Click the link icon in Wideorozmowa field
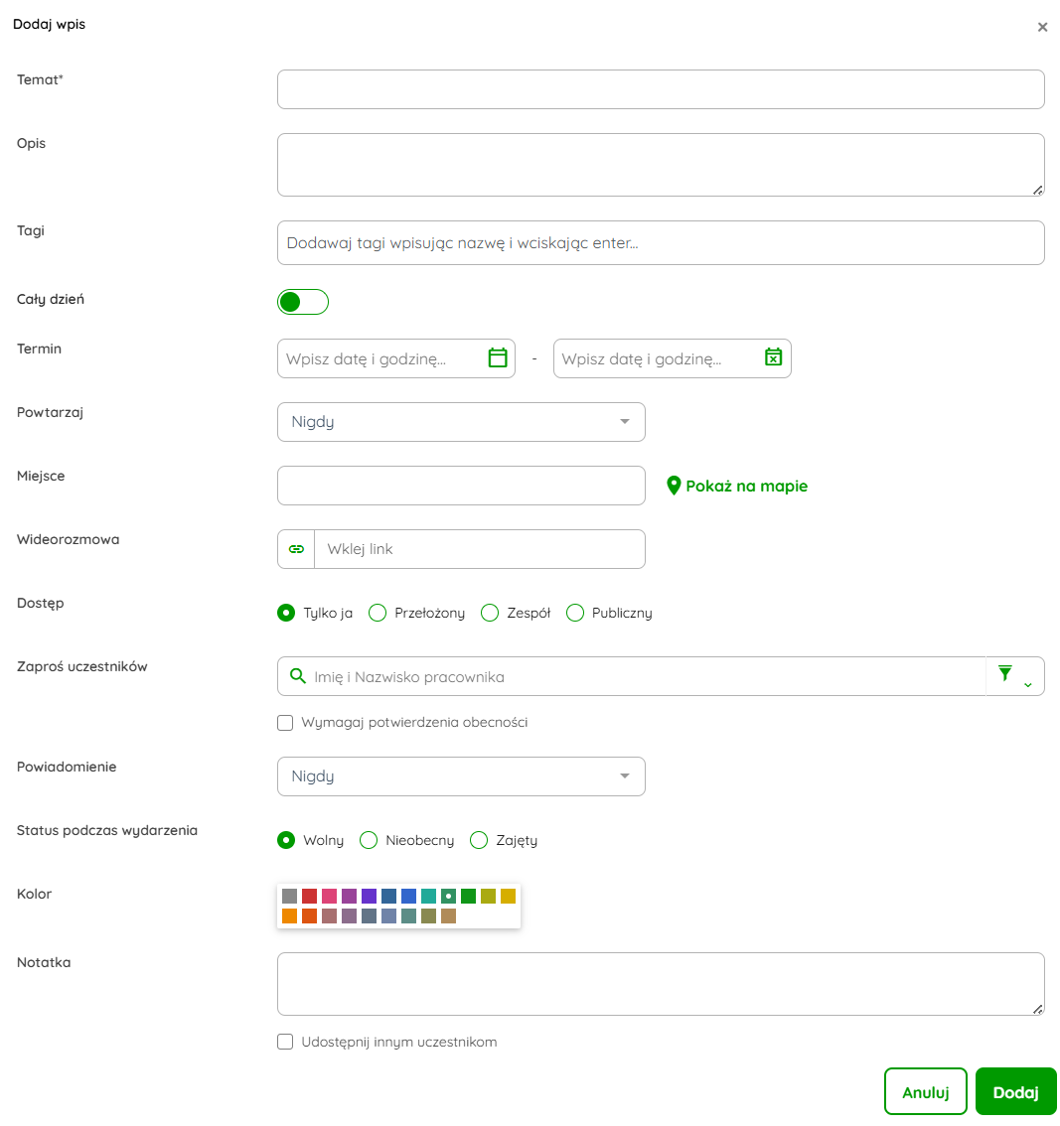Viewport: 1060px width, 1126px height. pos(296,549)
